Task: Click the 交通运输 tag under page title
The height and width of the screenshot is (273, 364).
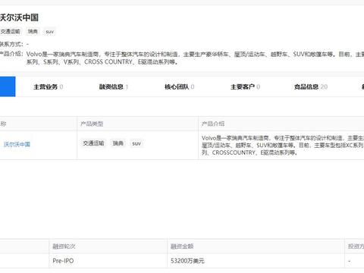Action: [x=10, y=32]
